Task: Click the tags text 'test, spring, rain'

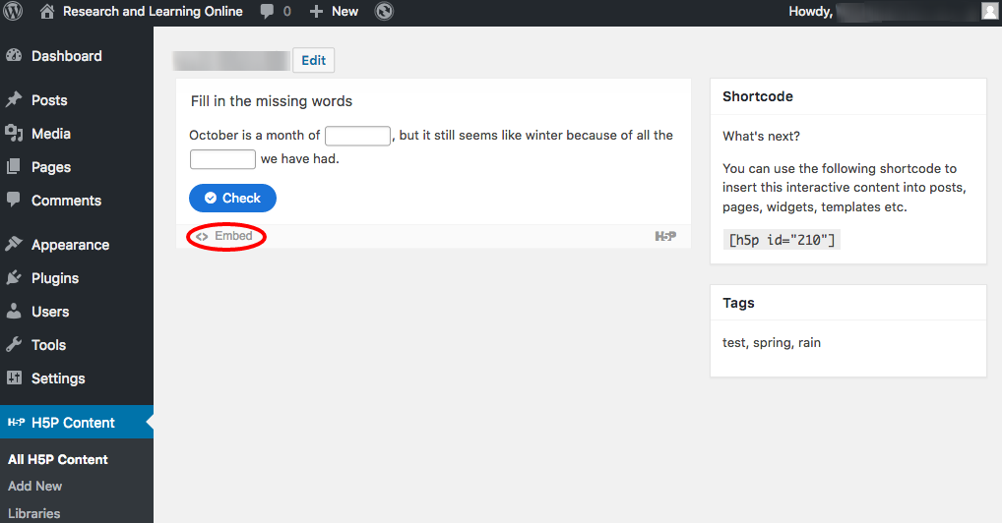Action: [x=772, y=343]
